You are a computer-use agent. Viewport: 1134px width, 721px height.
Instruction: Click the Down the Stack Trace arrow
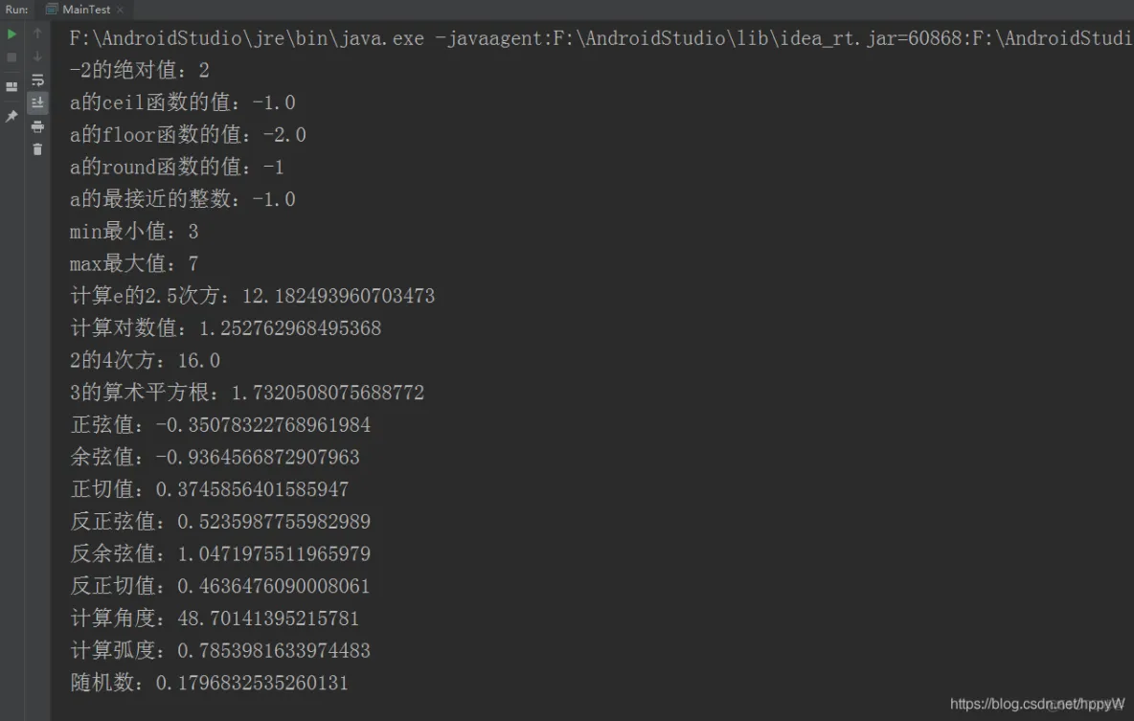click(37, 56)
